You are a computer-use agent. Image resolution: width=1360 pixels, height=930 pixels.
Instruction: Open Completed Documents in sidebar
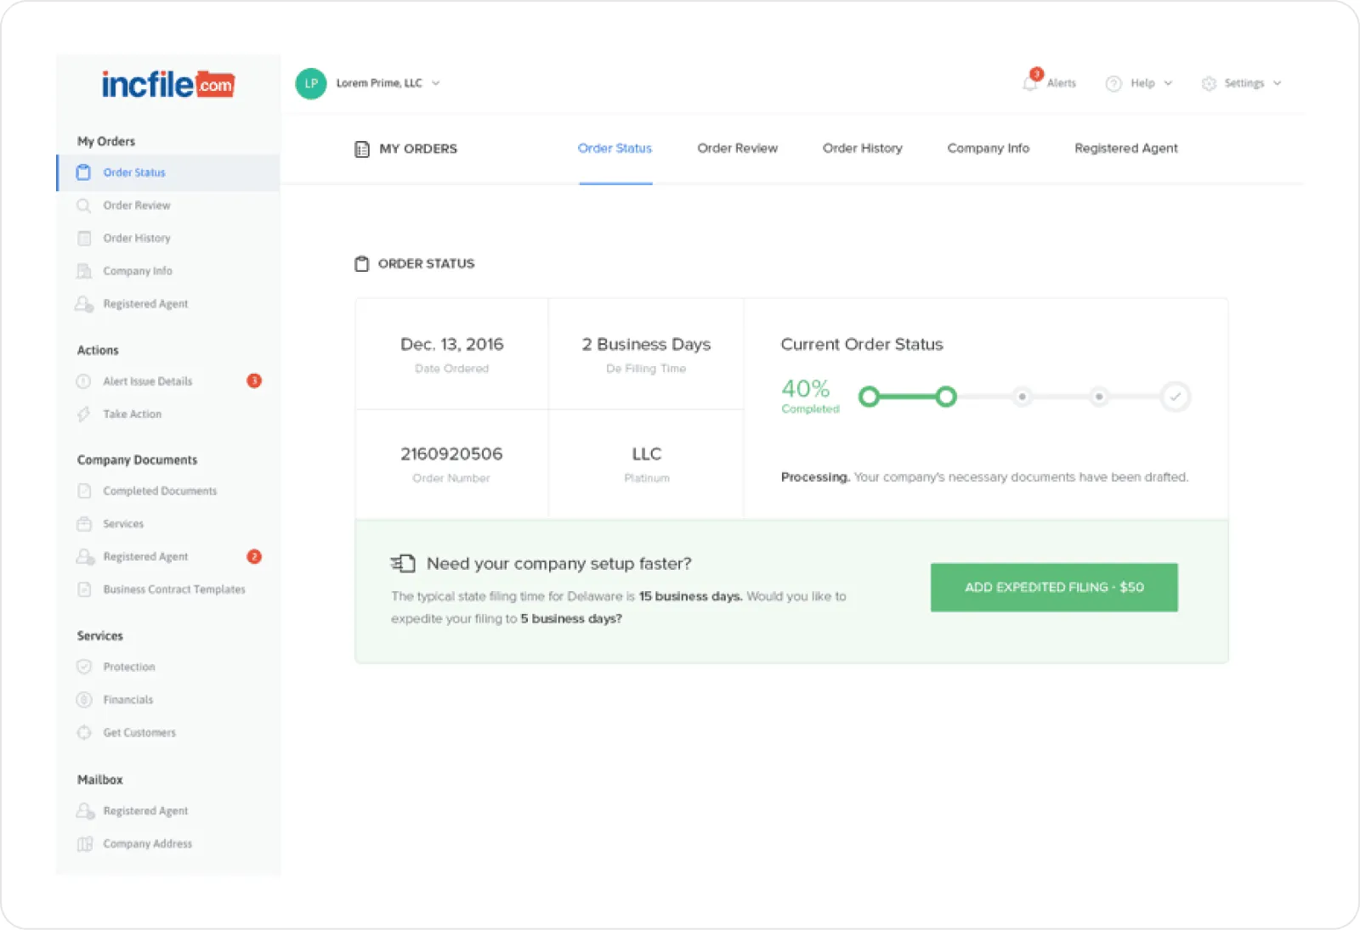[x=160, y=491]
